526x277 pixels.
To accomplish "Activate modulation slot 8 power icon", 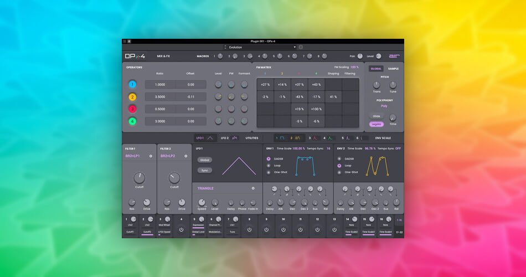I will coord(249,230).
